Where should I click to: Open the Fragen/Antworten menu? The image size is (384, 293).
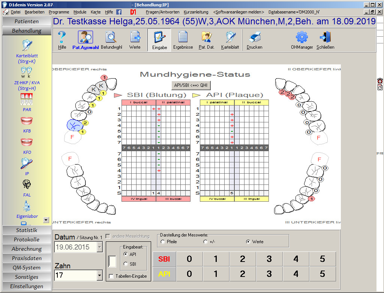pyautogui.click(x=163, y=12)
